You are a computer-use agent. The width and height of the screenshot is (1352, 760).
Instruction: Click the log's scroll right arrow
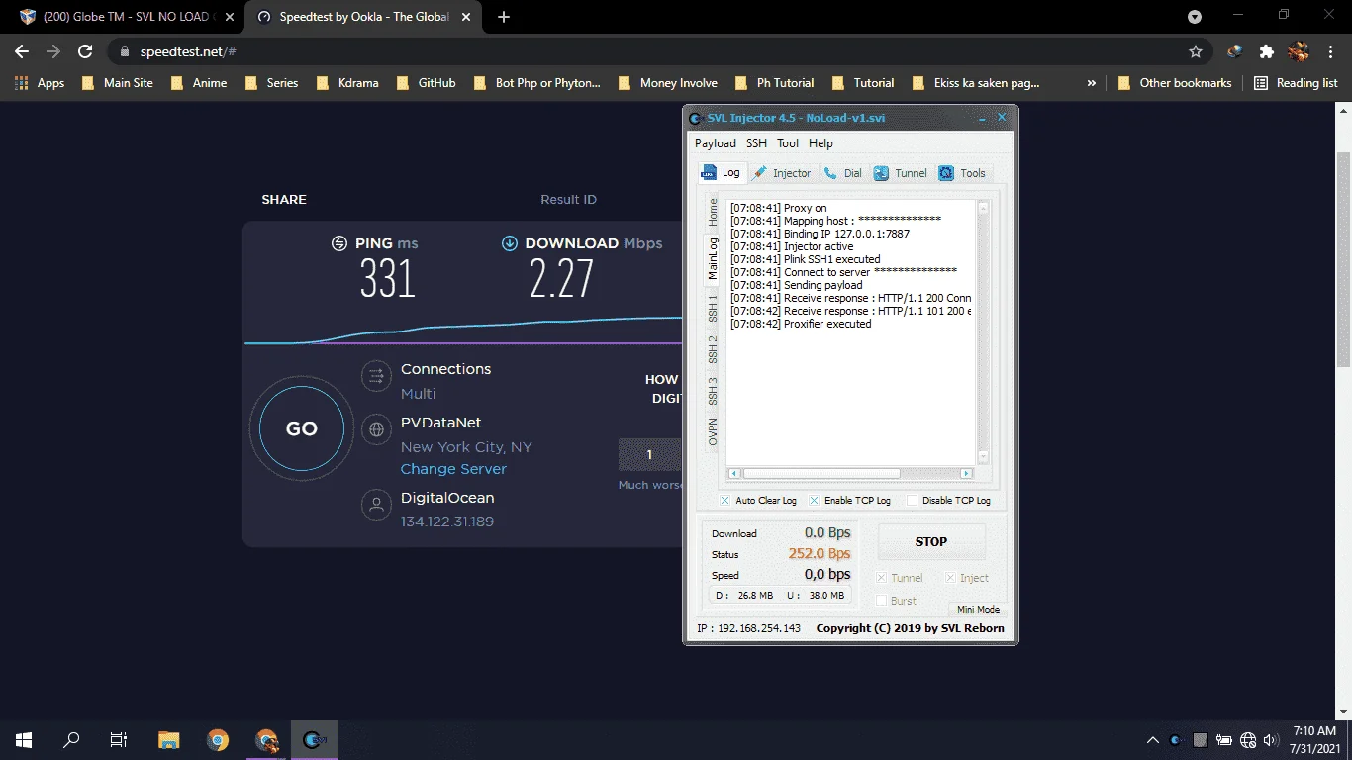(x=968, y=474)
